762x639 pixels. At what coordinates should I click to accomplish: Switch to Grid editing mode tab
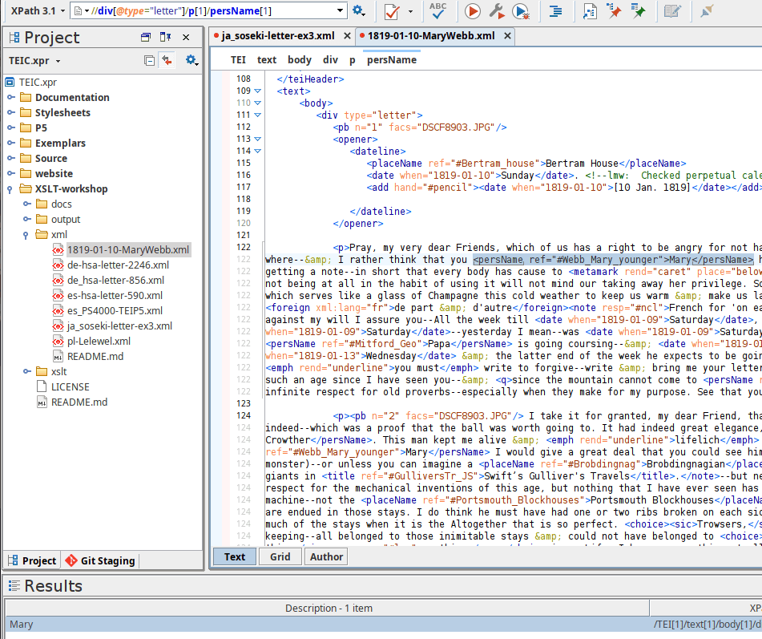click(x=280, y=556)
